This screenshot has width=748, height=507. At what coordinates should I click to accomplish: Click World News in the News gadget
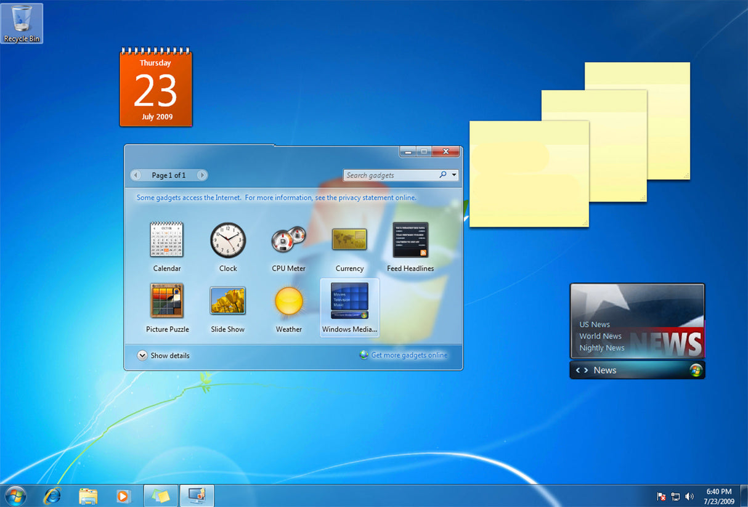point(601,336)
